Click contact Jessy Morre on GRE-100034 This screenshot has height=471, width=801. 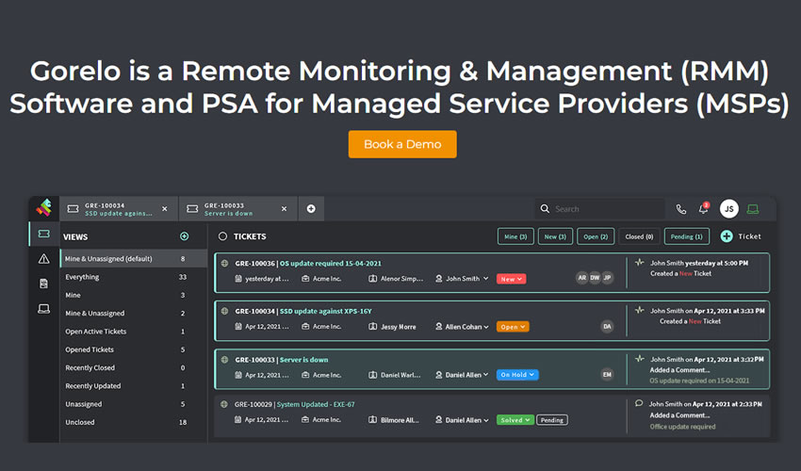(x=392, y=327)
